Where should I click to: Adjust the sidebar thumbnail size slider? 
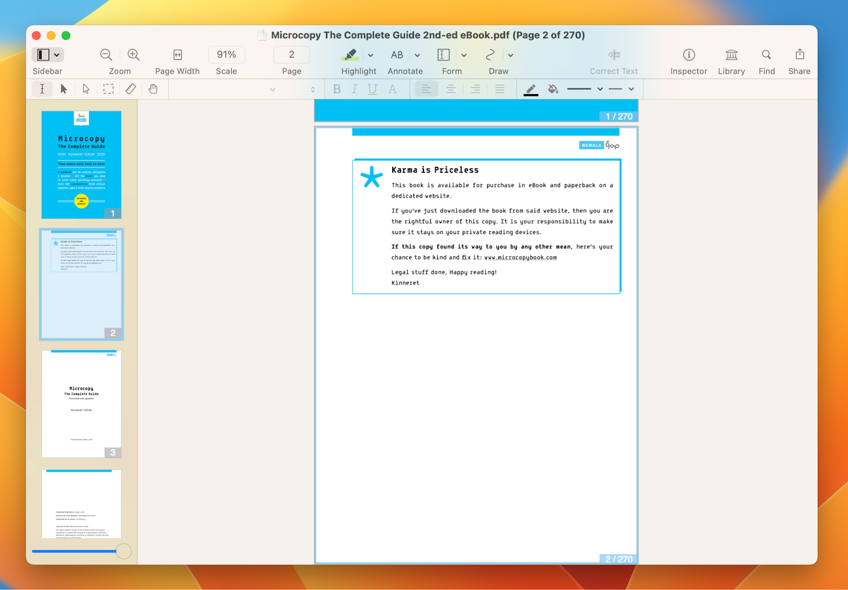[x=123, y=551]
